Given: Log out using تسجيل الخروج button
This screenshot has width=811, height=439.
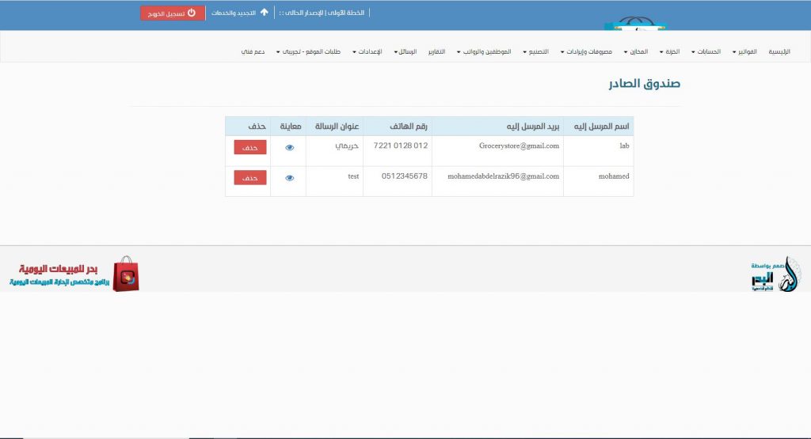Looking at the screenshot, I should [172, 13].
